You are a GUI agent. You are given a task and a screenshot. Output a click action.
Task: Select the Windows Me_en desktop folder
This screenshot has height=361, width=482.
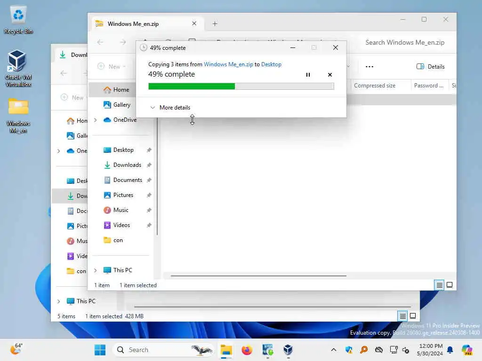(x=18, y=116)
